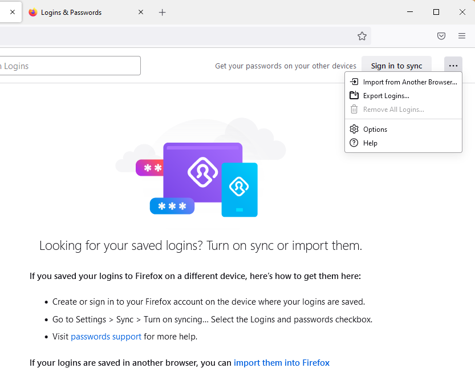Open a new tab with plus icon

coord(163,12)
